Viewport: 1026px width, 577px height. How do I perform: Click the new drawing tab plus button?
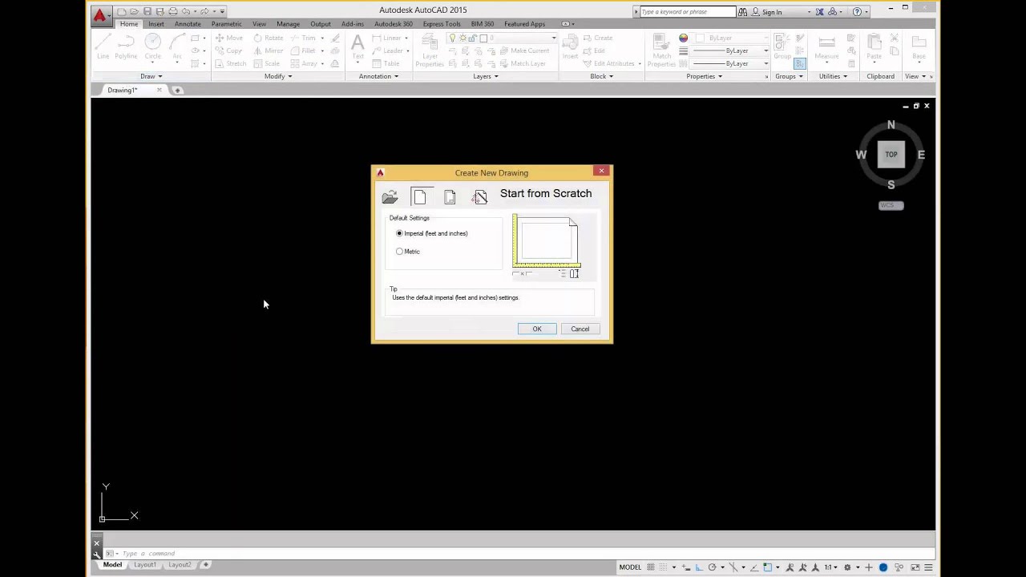[177, 91]
